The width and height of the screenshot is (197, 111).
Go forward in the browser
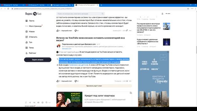coord(5,9)
